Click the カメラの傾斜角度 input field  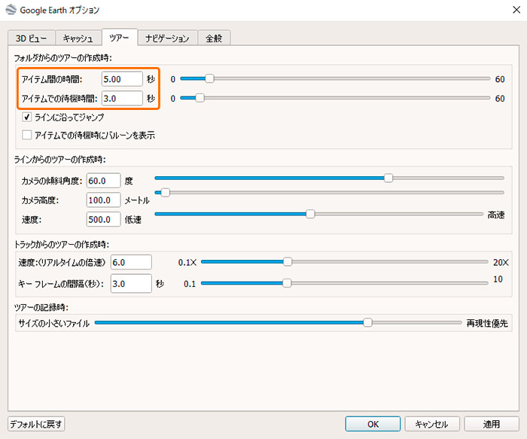[x=103, y=181]
